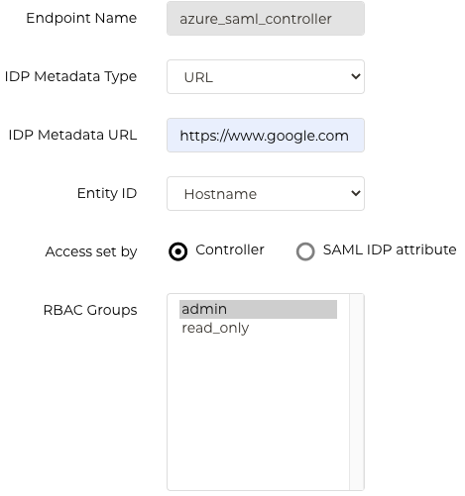465x496 pixels.
Task: Click the Controller option label text
Action: click(x=230, y=249)
